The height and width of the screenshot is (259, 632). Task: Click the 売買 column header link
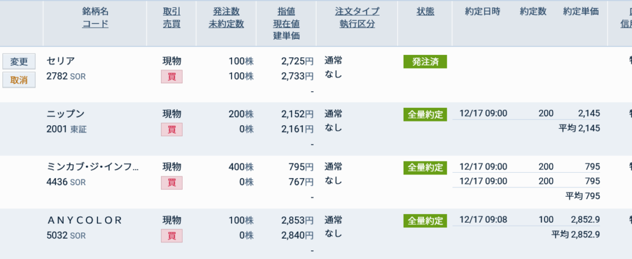click(x=172, y=24)
